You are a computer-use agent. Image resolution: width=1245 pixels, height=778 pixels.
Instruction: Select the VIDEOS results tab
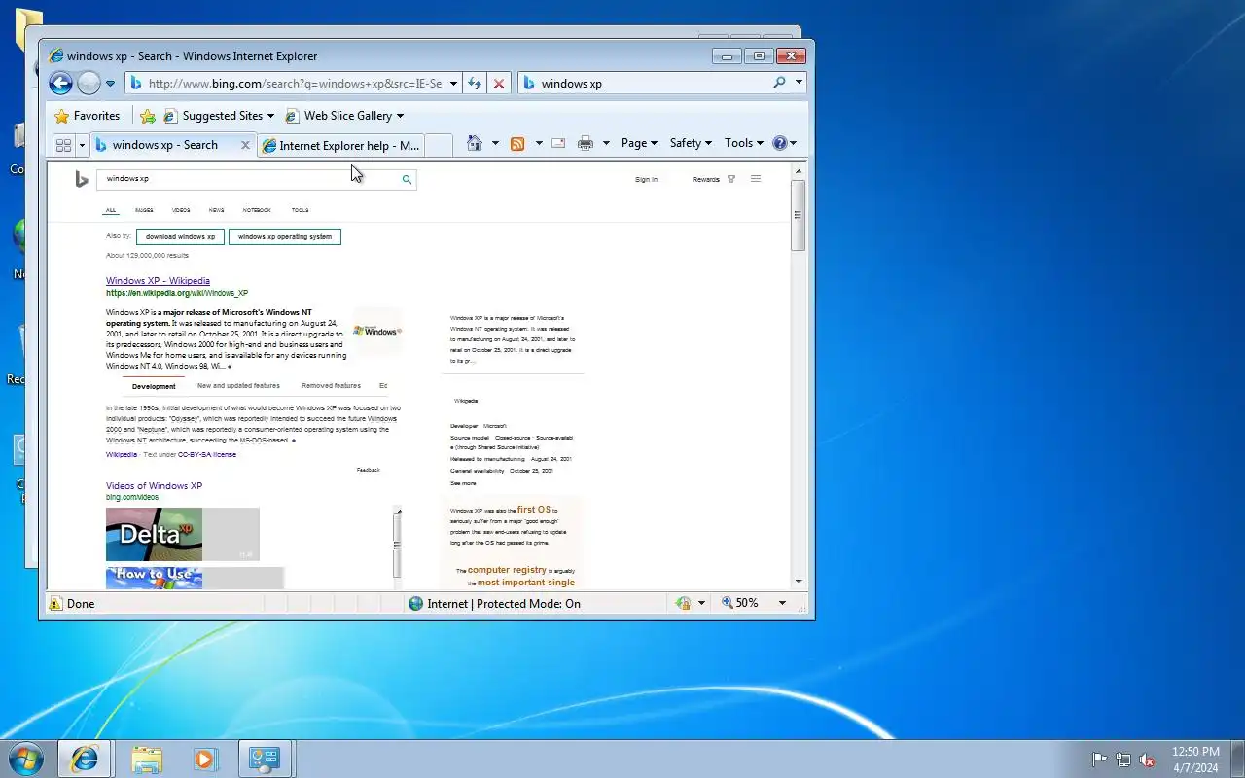[x=181, y=210]
